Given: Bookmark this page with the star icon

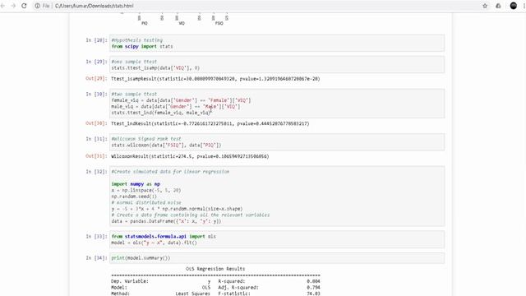Looking at the screenshot, I should (485, 6).
